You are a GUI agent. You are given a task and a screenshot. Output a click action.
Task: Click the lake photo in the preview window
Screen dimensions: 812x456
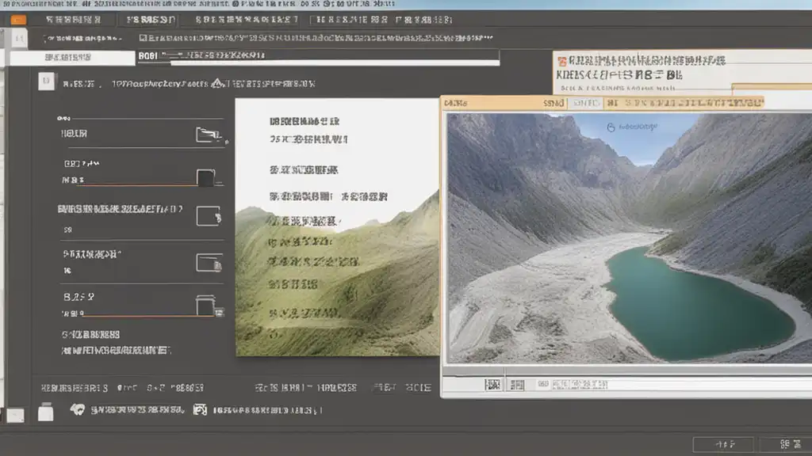pyautogui.click(x=626, y=237)
